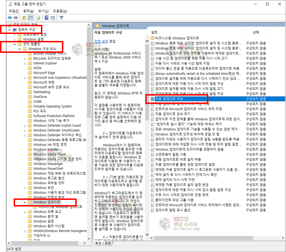Click the OneDrive folder icon in tree
The image size is (286, 252).
click(29, 97)
